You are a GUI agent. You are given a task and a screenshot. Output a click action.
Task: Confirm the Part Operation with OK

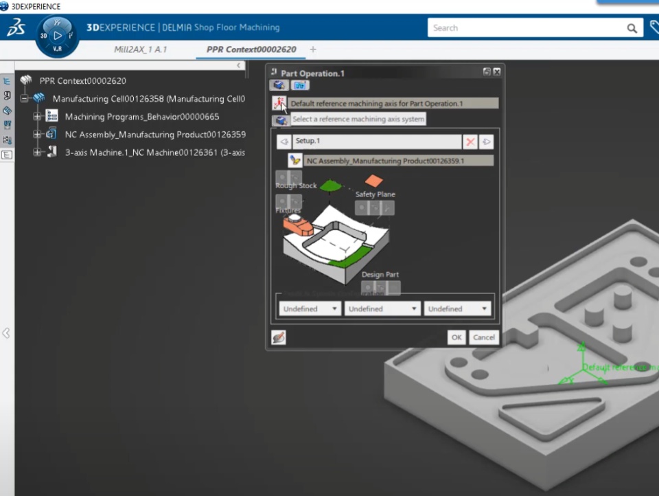(x=457, y=337)
